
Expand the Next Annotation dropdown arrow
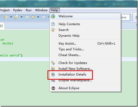click(x=11, y=17)
